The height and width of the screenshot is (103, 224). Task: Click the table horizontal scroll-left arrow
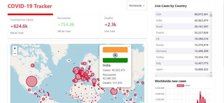point(156,76)
